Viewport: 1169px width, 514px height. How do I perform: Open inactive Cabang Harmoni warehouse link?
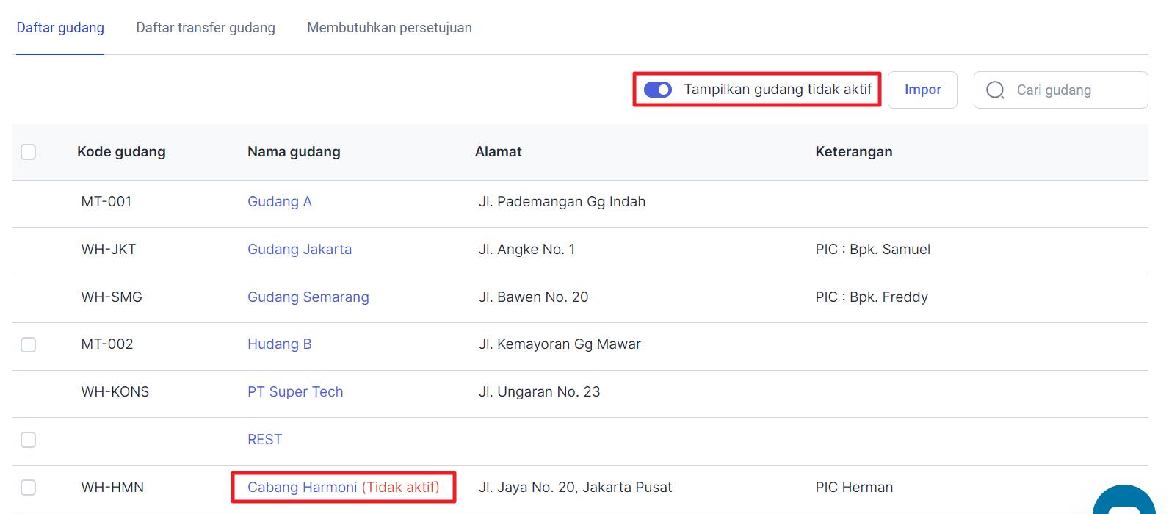343,488
